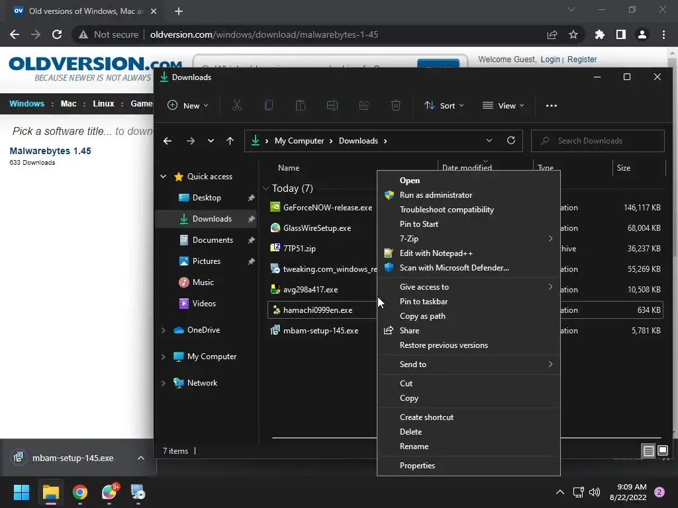Open Malwarebytes 1.45 link

(50, 151)
